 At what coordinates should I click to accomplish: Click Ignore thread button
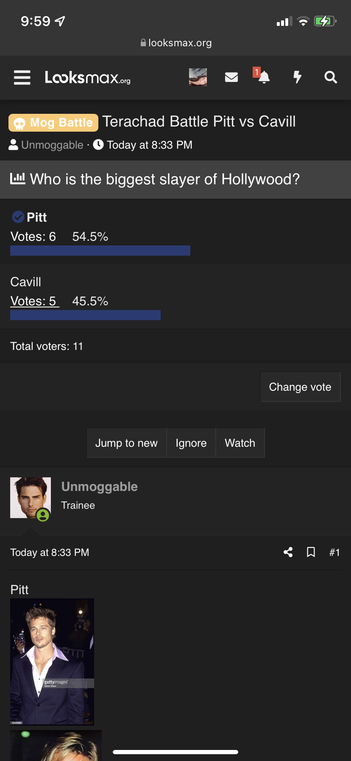pyautogui.click(x=191, y=443)
